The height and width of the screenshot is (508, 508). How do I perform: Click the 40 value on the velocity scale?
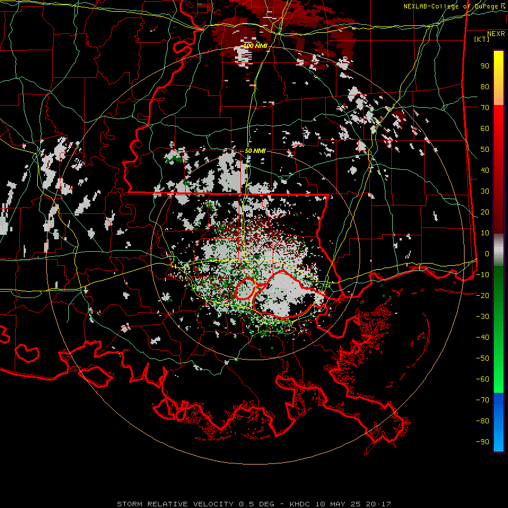(485, 170)
